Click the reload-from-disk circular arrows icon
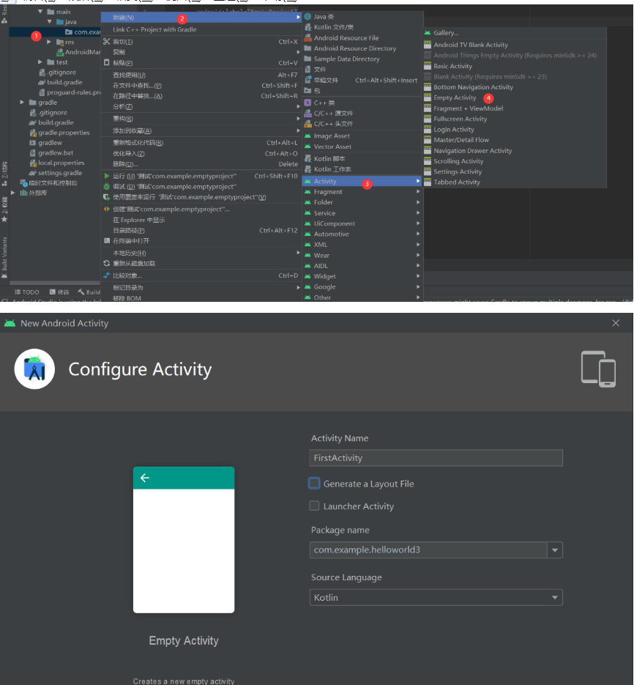Viewport: 634px width, 685px height. 107,264
